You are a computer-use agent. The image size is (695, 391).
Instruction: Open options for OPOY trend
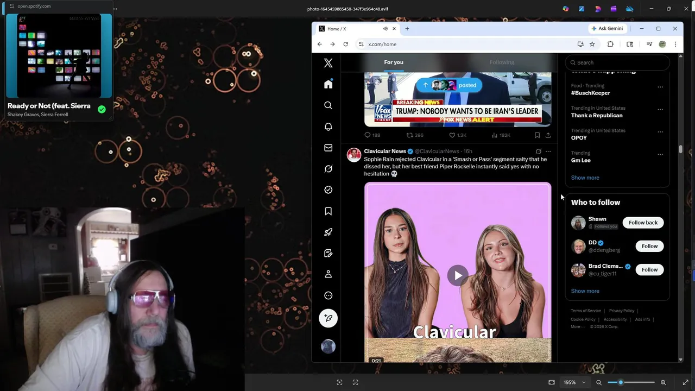pyautogui.click(x=660, y=131)
